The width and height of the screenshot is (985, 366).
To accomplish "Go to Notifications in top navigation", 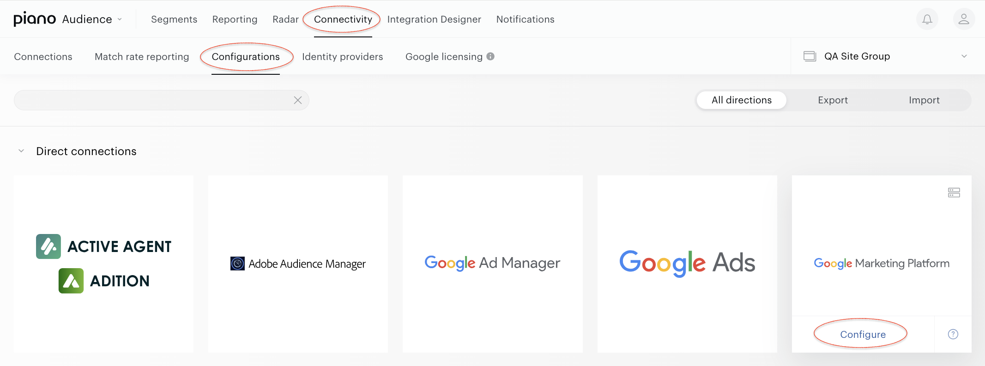I will tap(525, 19).
